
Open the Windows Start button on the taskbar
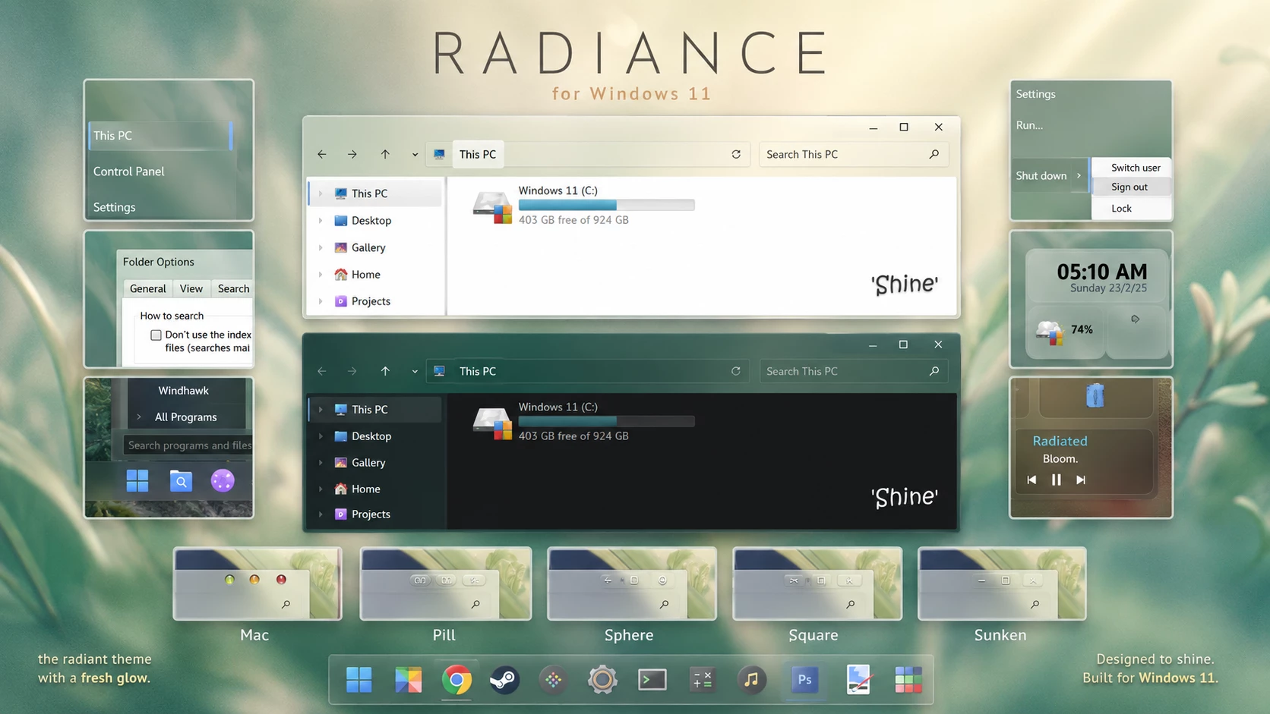pos(359,680)
